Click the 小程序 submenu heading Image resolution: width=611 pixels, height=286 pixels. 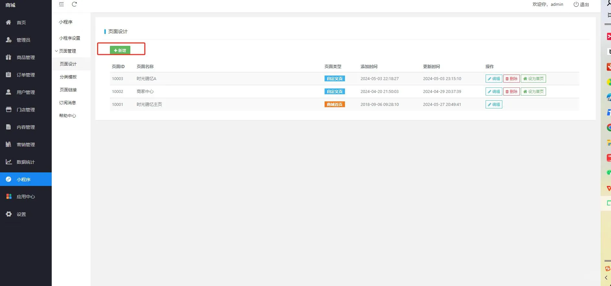click(66, 22)
